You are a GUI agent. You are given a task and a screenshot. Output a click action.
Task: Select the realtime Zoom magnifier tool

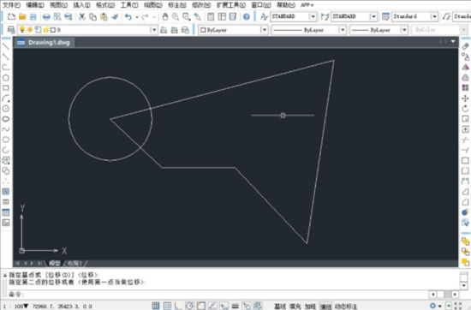[x=176, y=16]
